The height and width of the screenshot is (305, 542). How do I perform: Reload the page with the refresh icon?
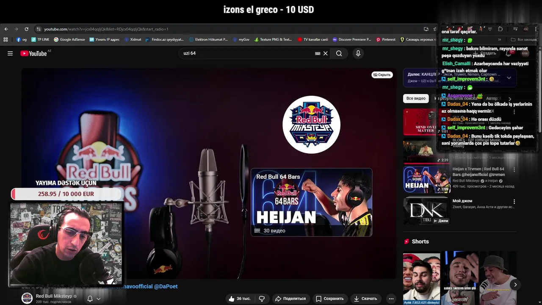(26, 29)
